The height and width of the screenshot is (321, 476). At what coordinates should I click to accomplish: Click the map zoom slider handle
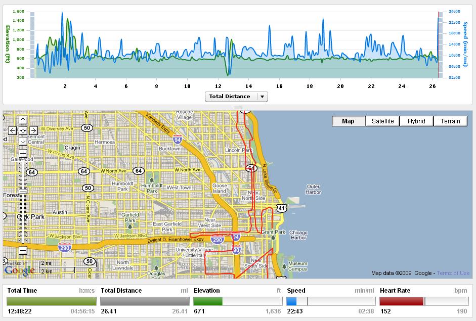[x=23, y=192]
